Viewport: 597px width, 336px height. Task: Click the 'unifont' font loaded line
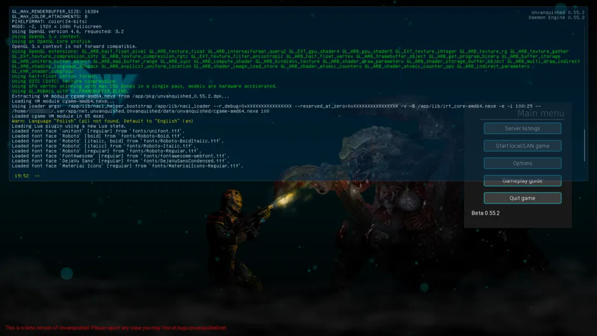click(98, 131)
